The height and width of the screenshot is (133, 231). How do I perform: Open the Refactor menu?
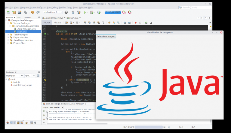(42, 8)
